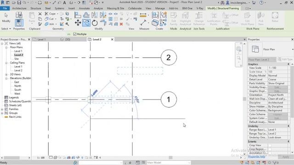Image resolution: width=294 pixels, height=165 pixels.
Task: Open the File menu
Action: point(5,8)
